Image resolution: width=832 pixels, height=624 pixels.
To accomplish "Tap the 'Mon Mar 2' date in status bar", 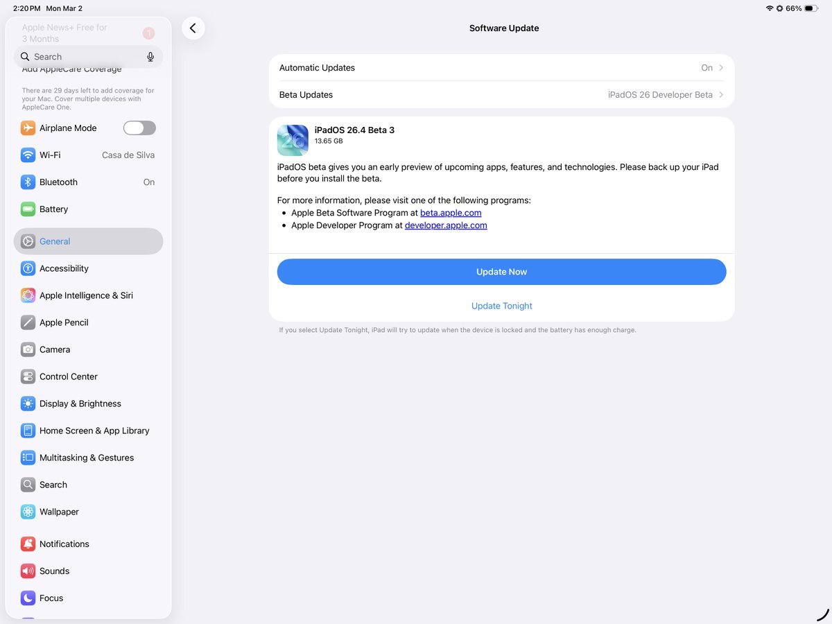I will pyautogui.click(x=64, y=8).
